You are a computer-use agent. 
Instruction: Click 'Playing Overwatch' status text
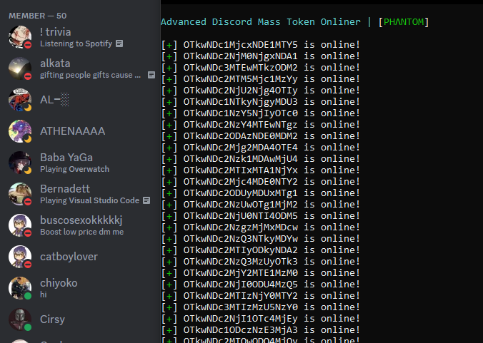[74, 169]
